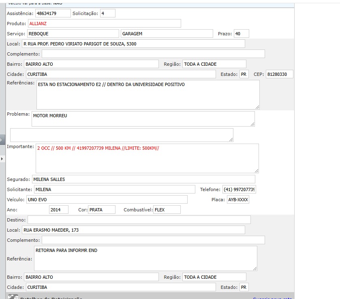The width and height of the screenshot is (340, 299).
Task: Click the Importante label text
Action: click(20, 146)
